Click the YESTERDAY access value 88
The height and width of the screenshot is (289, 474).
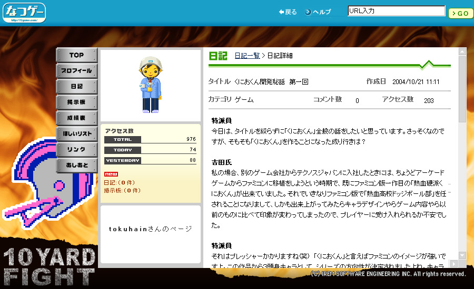193,160
